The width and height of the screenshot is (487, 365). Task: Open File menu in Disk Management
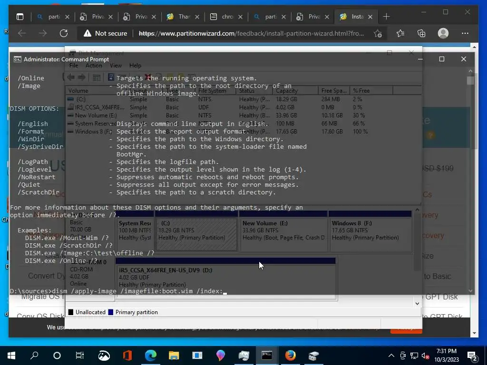pyautogui.click(x=74, y=66)
